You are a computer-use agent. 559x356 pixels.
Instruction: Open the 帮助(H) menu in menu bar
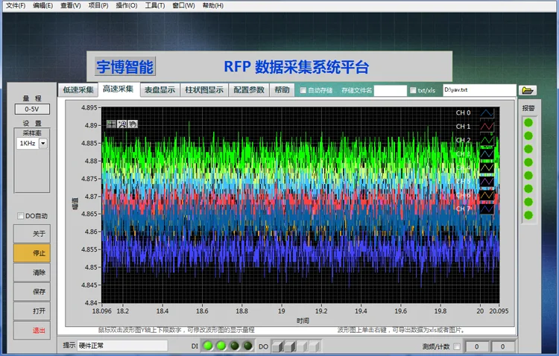213,6
